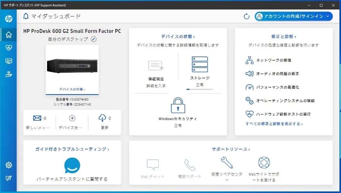Open the virtual assistant chat bubble icon
341x193 pixels.
coord(72,165)
